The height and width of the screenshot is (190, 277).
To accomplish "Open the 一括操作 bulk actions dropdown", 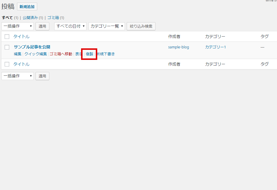I will point(17,26).
